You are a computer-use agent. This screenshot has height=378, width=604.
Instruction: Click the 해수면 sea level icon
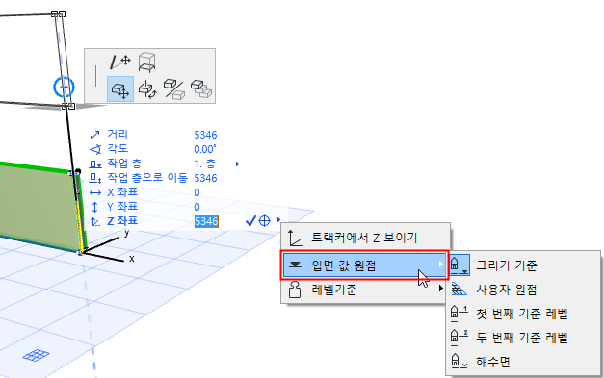[x=459, y=361]
